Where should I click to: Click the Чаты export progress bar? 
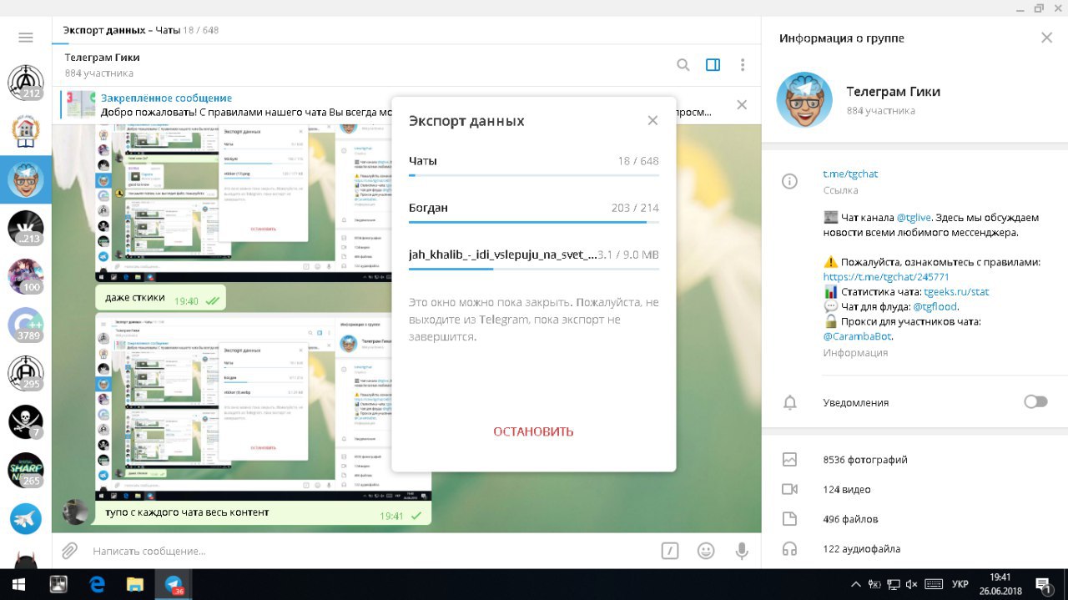[533, 175]
